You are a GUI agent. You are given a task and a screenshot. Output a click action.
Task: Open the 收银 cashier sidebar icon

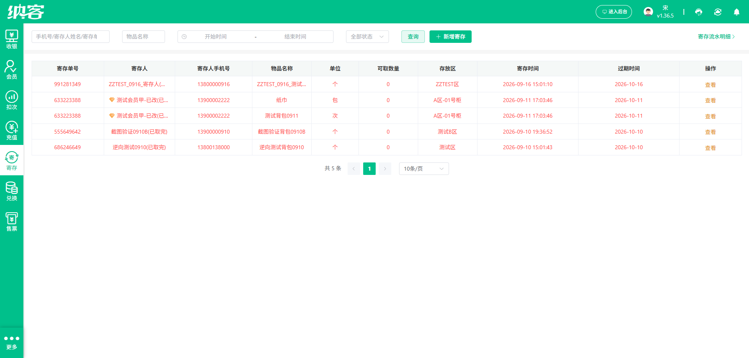[x=12, y=39]
